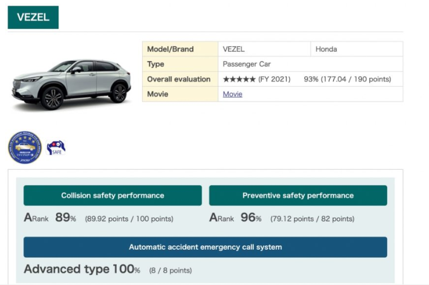Screen dimensions: 429x285
Task: Click the VEZEL heading banner
Action: 33,17
